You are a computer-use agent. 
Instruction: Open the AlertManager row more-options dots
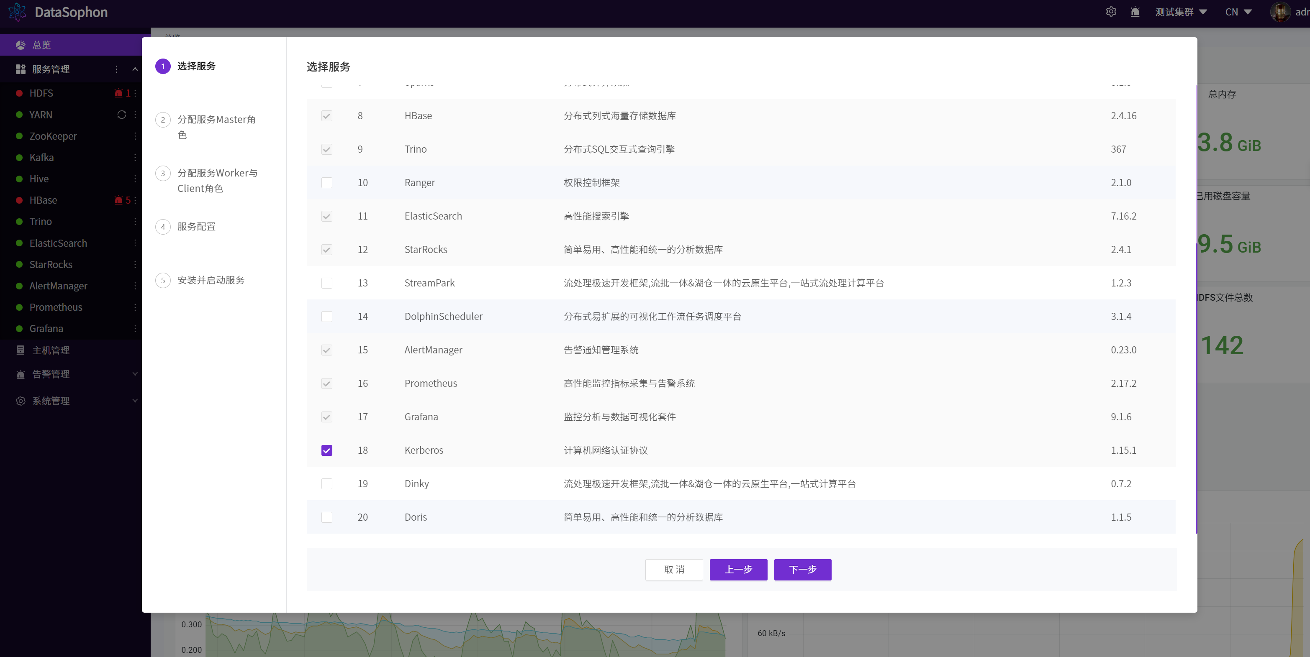[x=135, y=286]
